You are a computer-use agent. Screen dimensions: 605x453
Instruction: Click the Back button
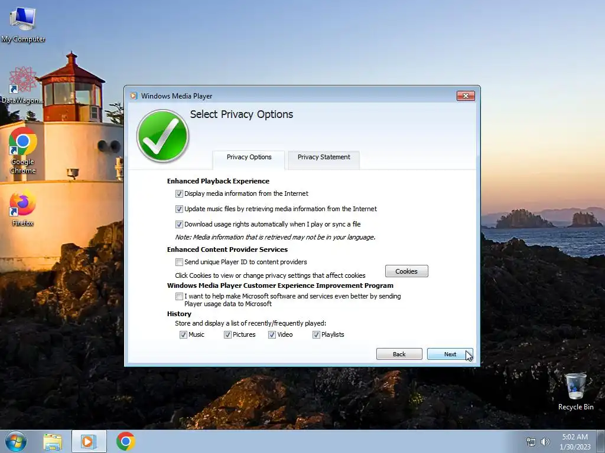[399, 354]
